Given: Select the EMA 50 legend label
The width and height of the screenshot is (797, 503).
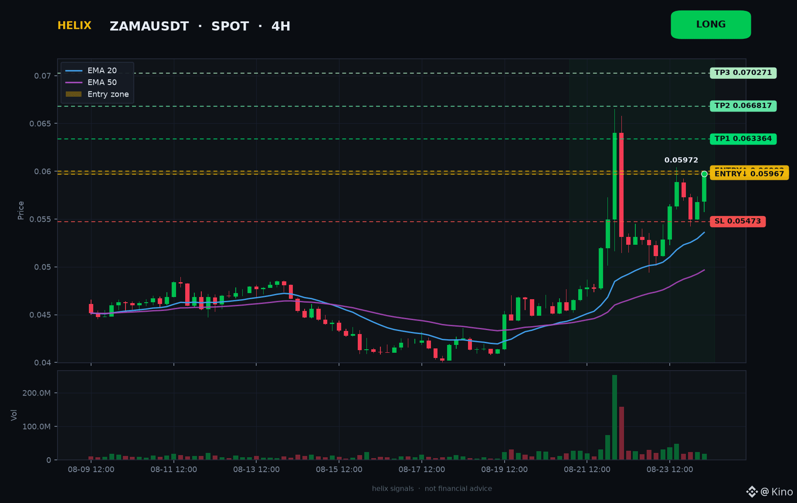Looking at the screenshot, I should pyautogui.click(x=102, y=82).
